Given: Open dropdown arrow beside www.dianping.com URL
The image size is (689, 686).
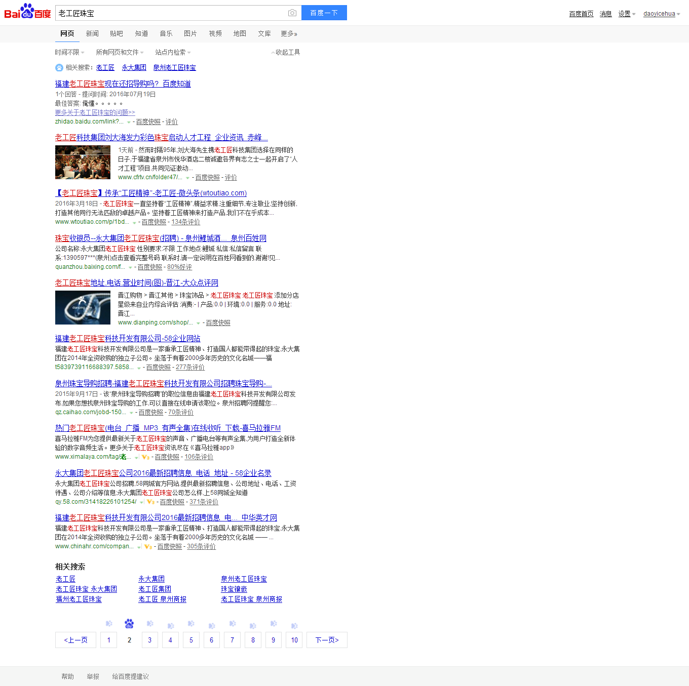Looking at the screenshot, I should point(198,324).
